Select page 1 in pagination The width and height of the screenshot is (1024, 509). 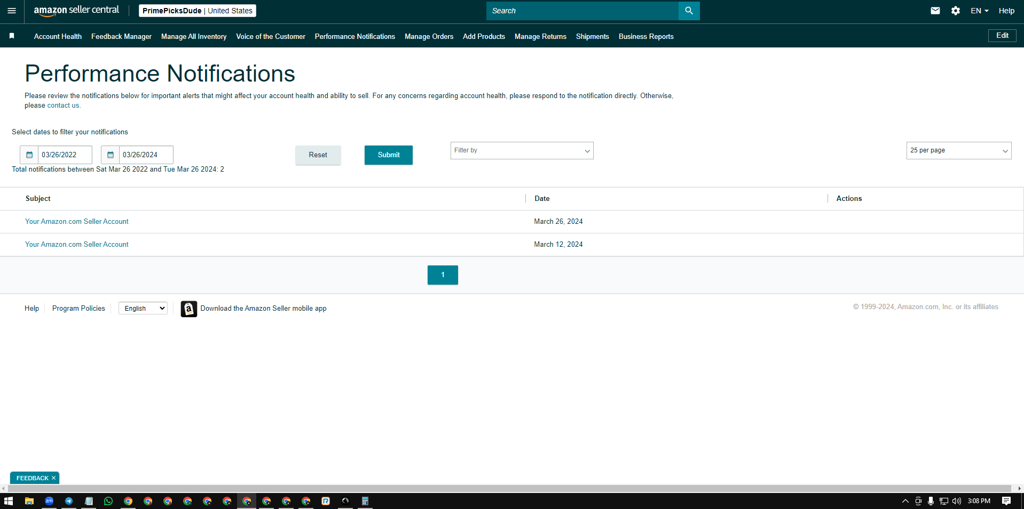(x=443, y=275)
